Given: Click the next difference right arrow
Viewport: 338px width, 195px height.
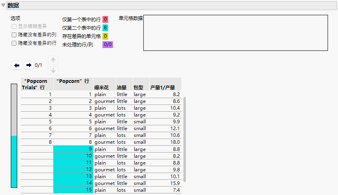Looking at the screenshot, I should tap(29, 65).
